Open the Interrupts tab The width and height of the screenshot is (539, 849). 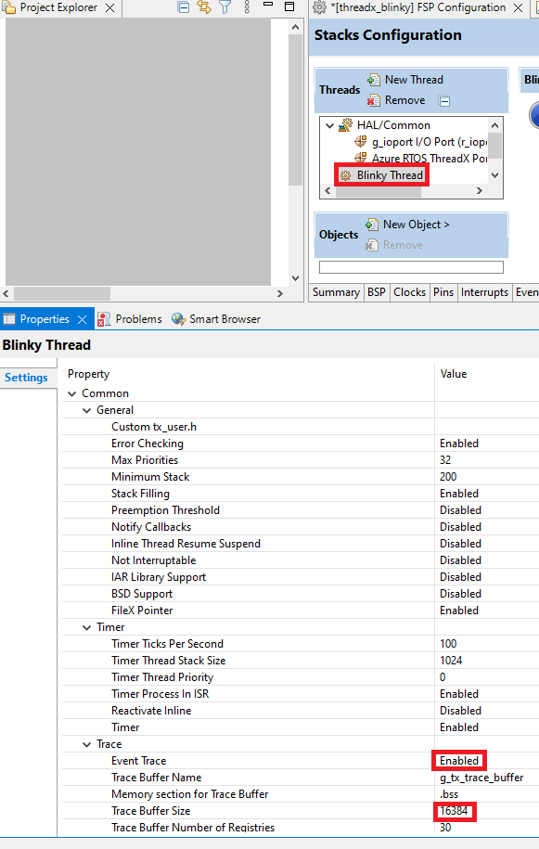485,292
